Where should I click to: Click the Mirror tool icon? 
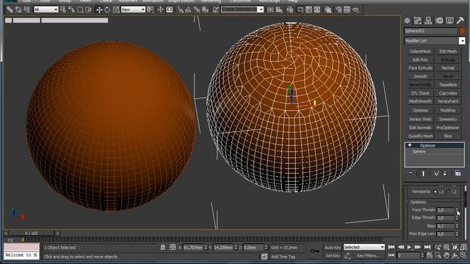coord(270,10)
